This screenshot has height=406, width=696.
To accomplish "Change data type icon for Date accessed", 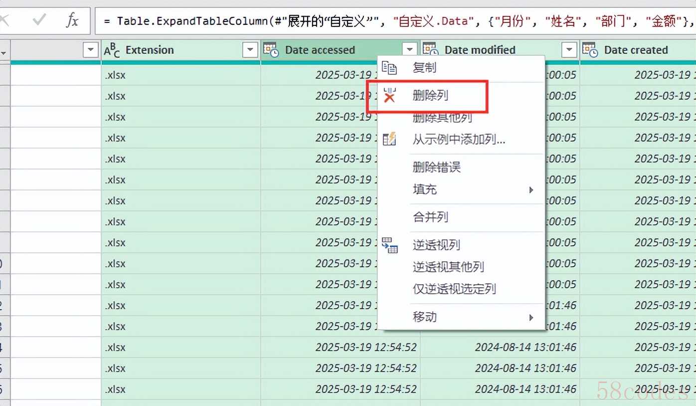I will tap(271, 50).
